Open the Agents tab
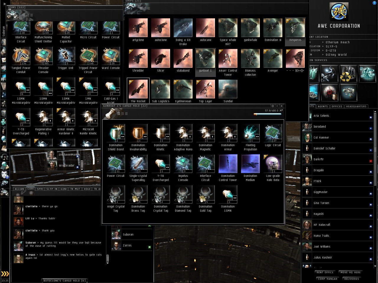 click(323, 106)
